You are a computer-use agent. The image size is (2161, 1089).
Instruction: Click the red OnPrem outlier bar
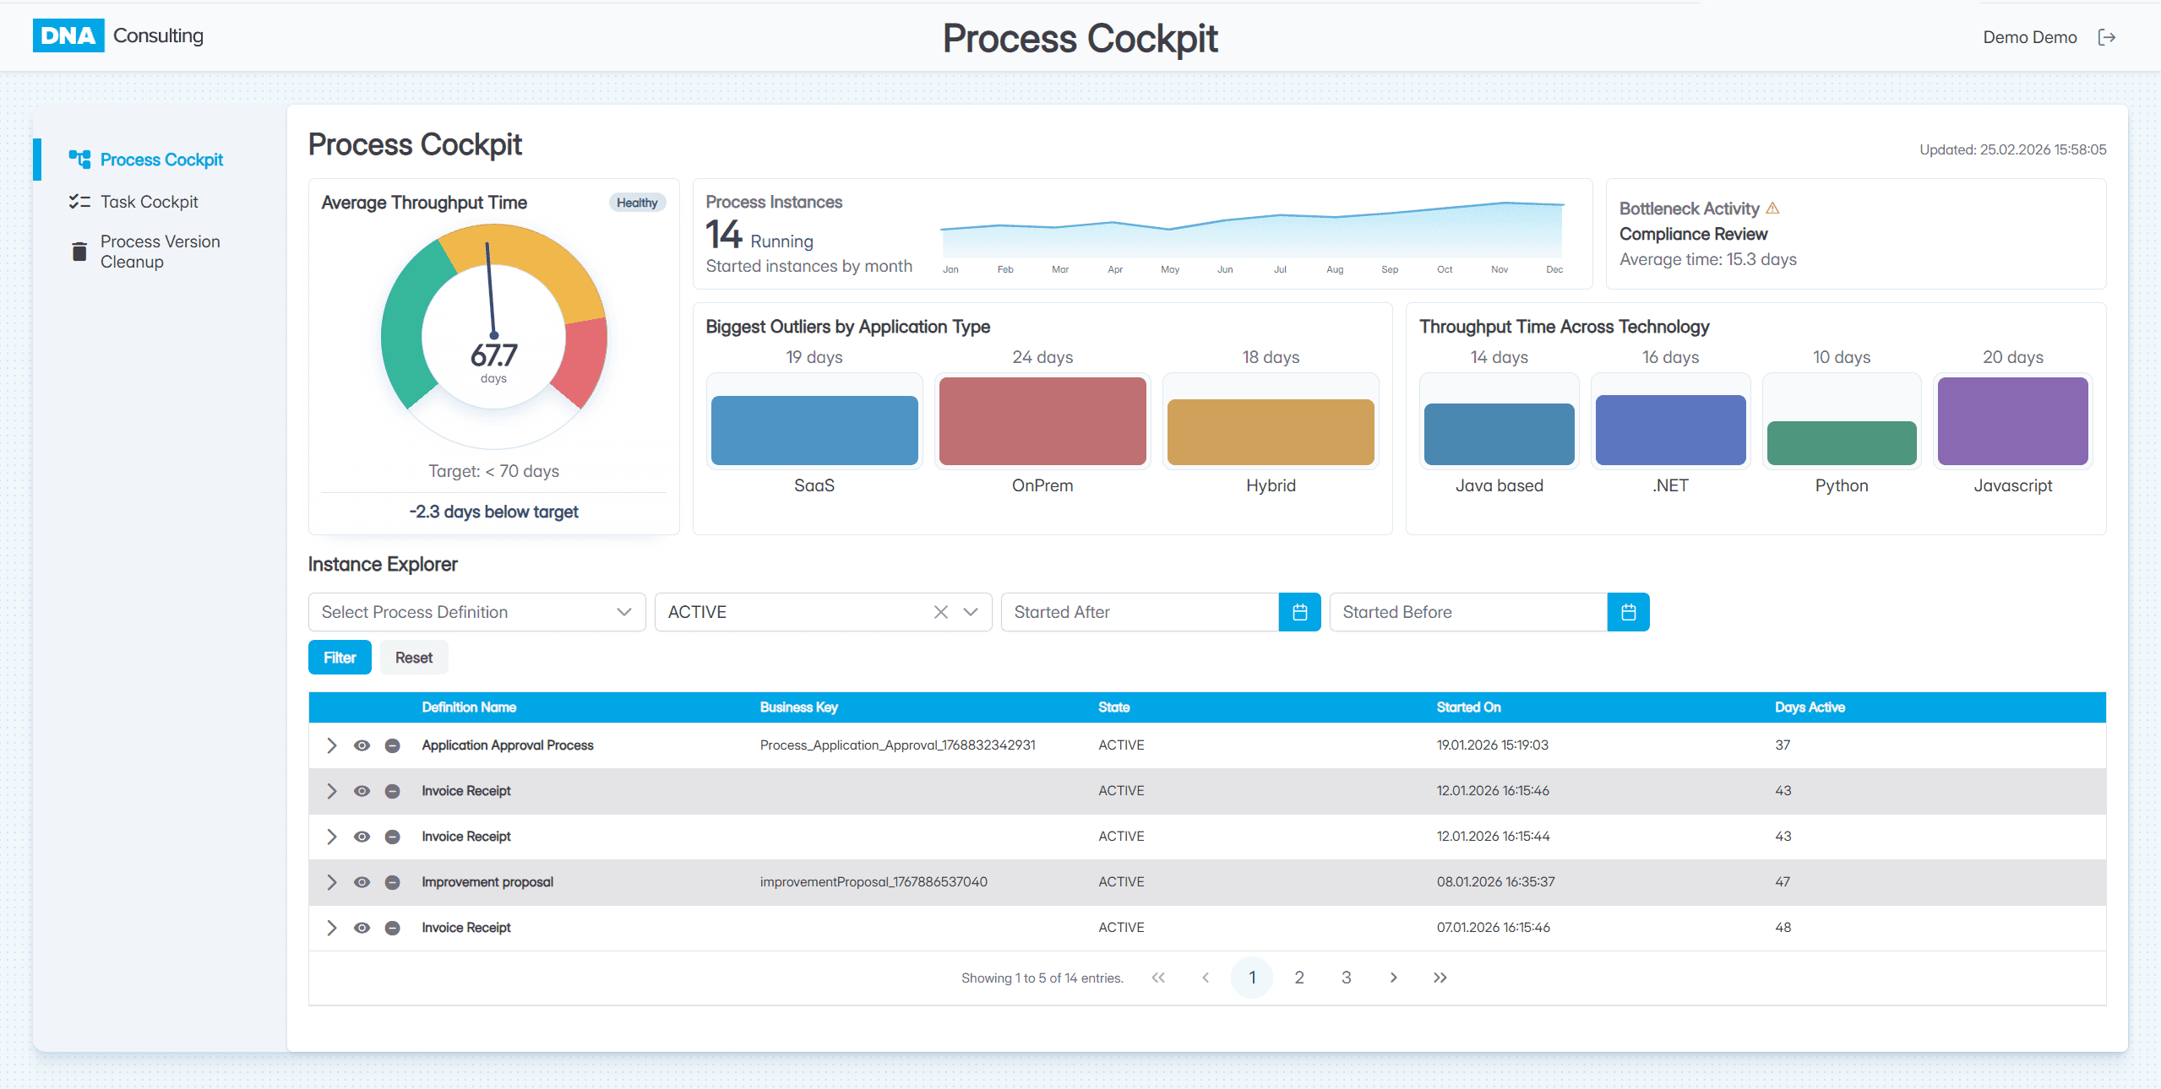point(1042,421)
